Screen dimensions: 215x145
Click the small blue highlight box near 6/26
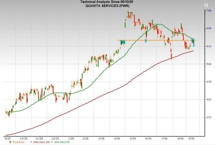point(146,41)
